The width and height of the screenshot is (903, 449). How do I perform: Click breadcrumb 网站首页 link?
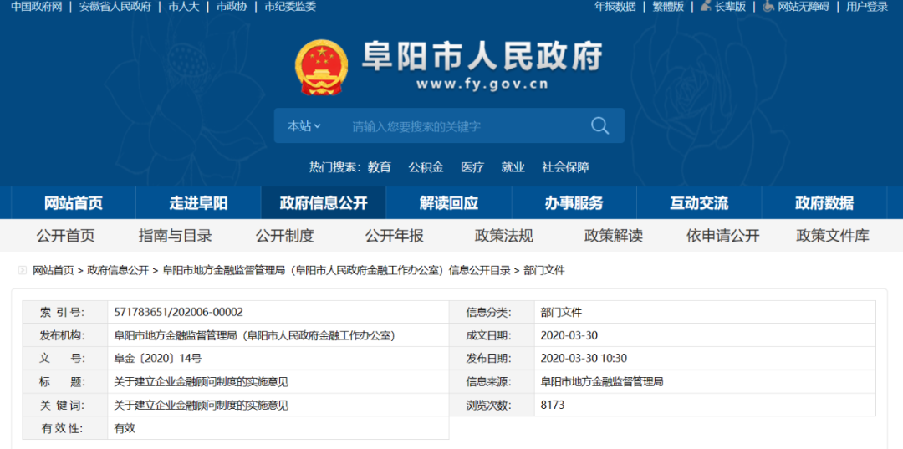coord(54,271)
